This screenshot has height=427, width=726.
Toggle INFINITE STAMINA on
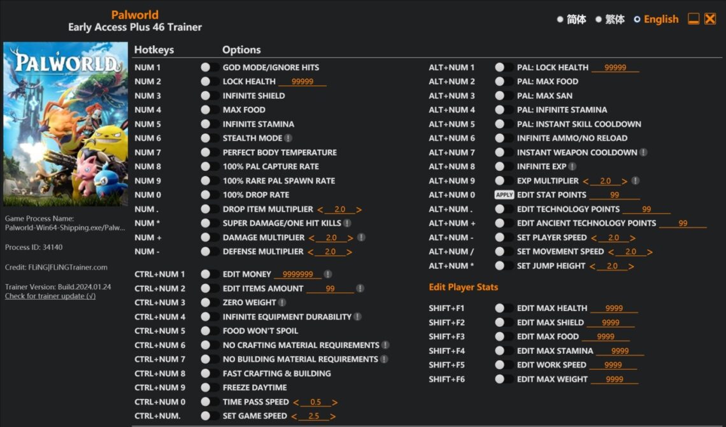(x=205, y=124)
